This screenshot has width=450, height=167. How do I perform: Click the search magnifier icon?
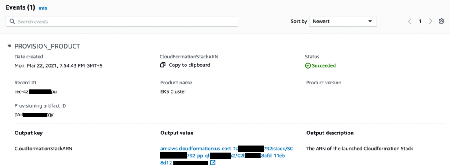(x=12, y=22)
